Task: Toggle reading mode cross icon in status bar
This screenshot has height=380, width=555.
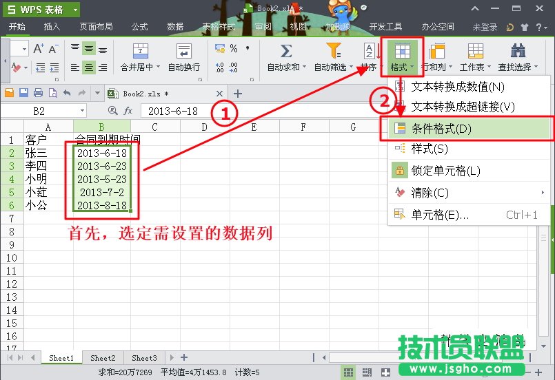Action: pyautogui.click(x=385, y=372)
